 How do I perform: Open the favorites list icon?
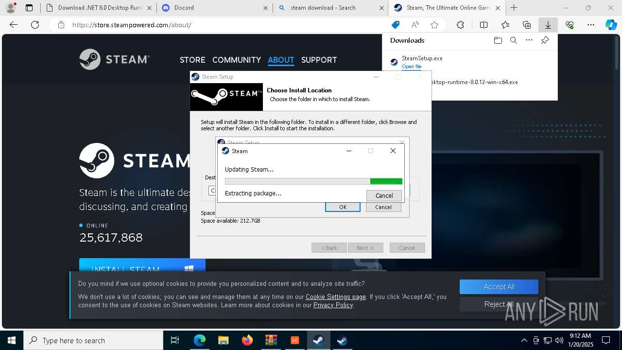[505, 25]
